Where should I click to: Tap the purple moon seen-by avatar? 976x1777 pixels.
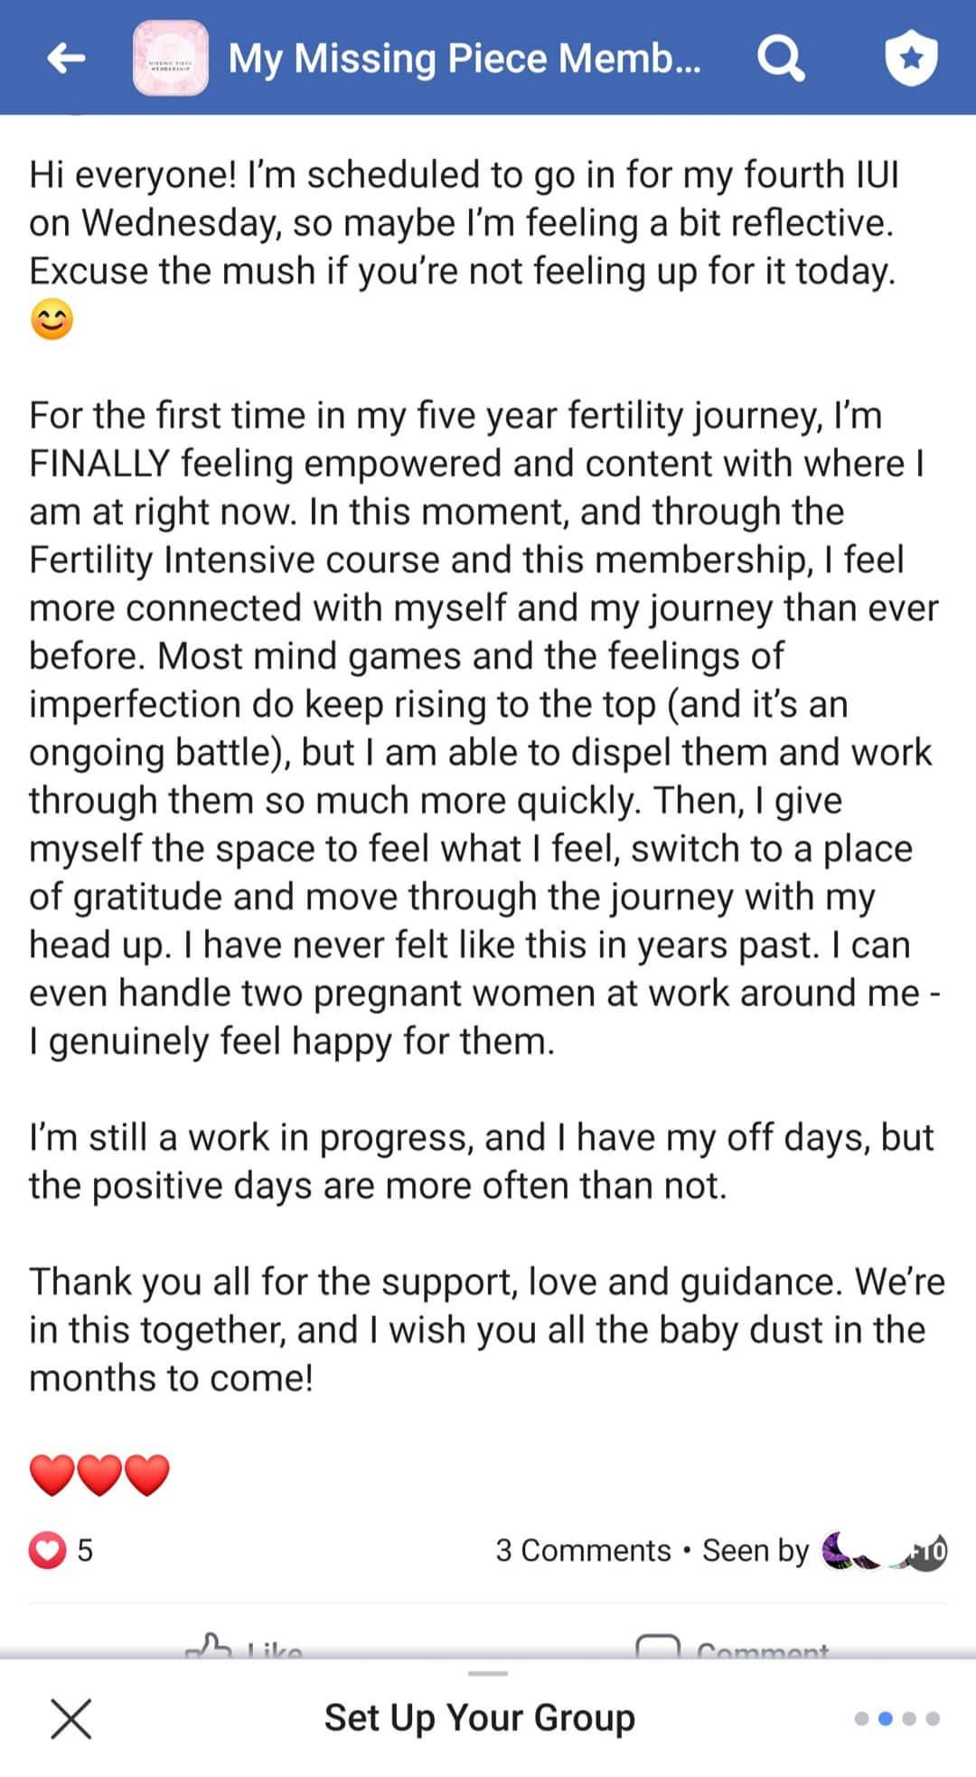[838, 1549]
